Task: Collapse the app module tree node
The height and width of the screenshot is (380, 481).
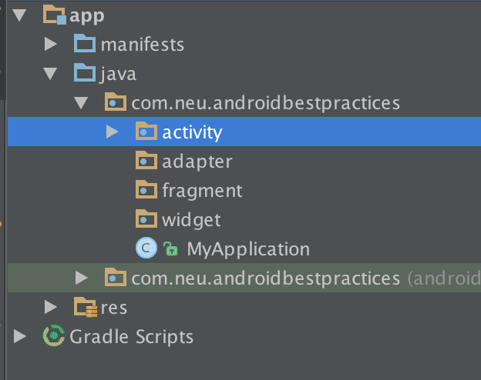Action: pyautogui.click(x=20, y=15)
